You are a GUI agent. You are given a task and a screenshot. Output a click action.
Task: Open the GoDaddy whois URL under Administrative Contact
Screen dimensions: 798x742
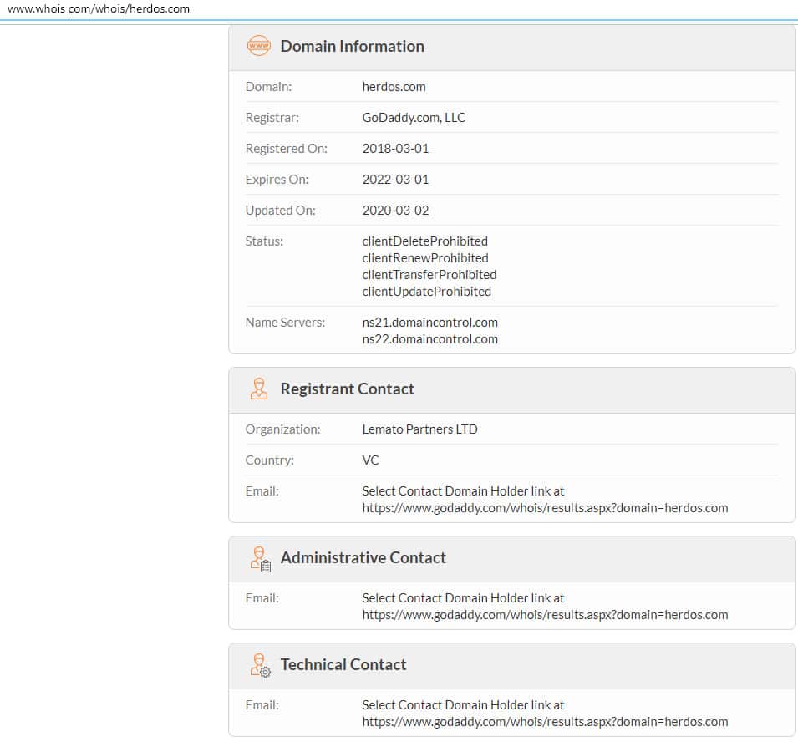click(x=545, y=615)
